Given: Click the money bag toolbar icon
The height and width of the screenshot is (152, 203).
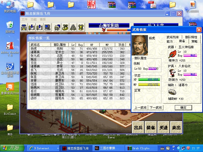Looking at the screenshot, I should [x=65, y=27].
